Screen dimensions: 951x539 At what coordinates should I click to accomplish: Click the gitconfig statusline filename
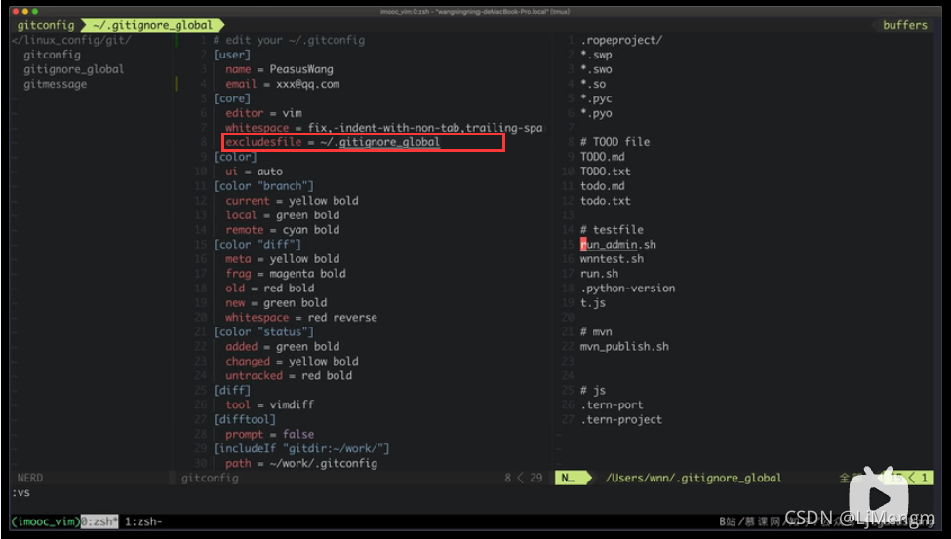210,478
